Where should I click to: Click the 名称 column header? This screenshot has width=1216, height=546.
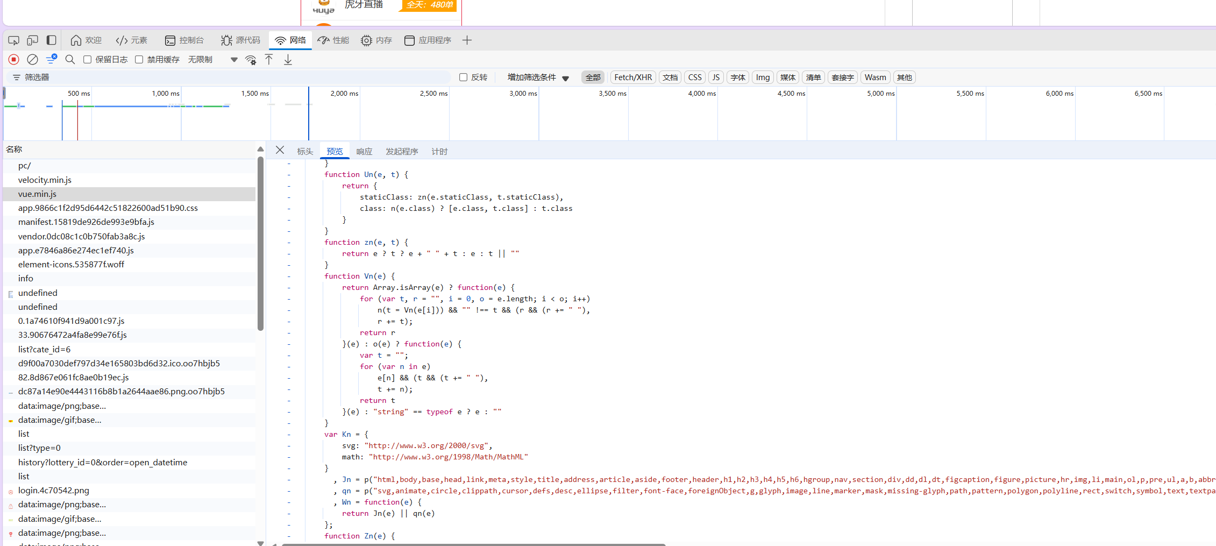[x=129, y=150]
